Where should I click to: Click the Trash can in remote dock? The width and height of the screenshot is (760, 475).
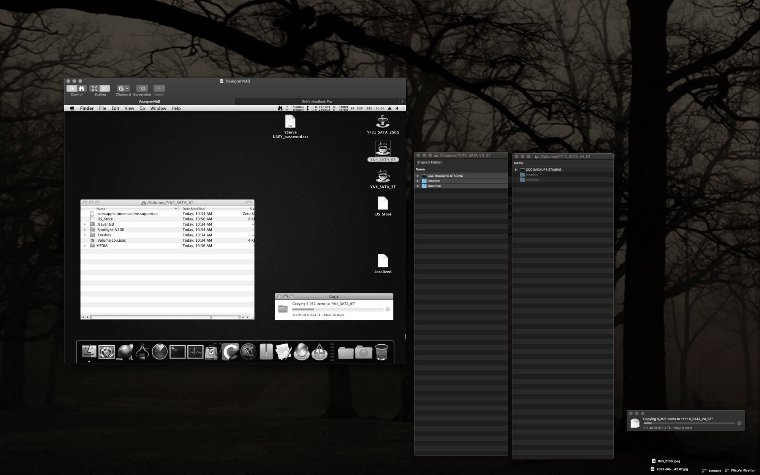tap(381, 352)
